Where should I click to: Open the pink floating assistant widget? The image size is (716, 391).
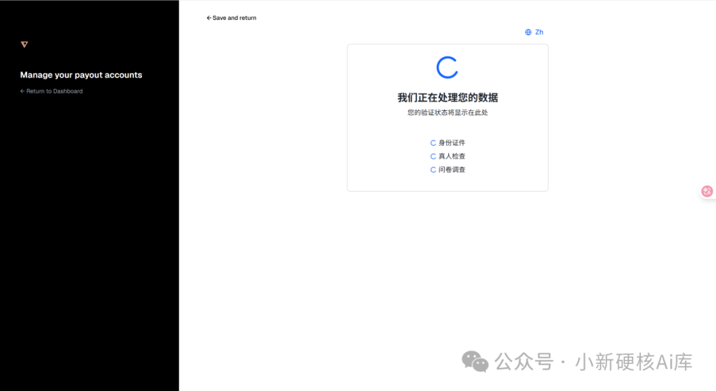707,191
